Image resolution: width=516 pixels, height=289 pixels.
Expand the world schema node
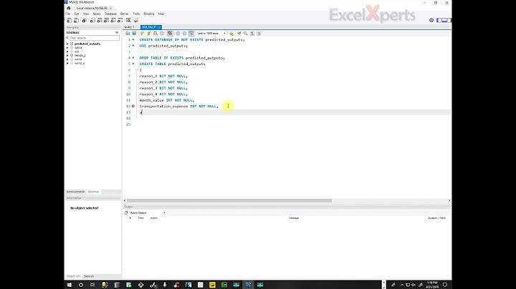coord(67,59)
